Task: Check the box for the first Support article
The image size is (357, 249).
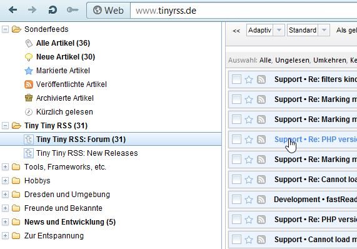Action: click(236, 79)
